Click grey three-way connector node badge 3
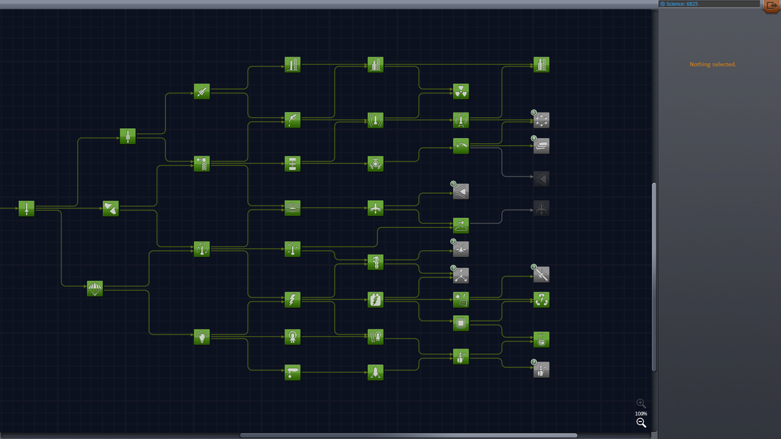The image size is (781, 439). (461, 275)
